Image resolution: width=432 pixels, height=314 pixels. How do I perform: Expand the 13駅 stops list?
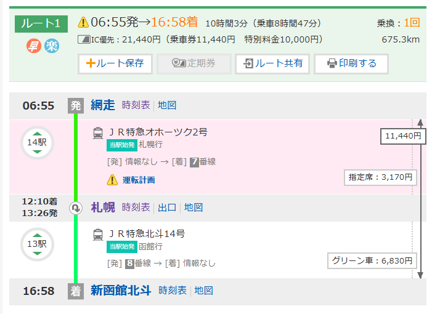coord(37,244)
